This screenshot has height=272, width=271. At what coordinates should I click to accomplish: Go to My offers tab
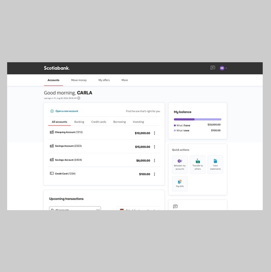tap(104, 80)
